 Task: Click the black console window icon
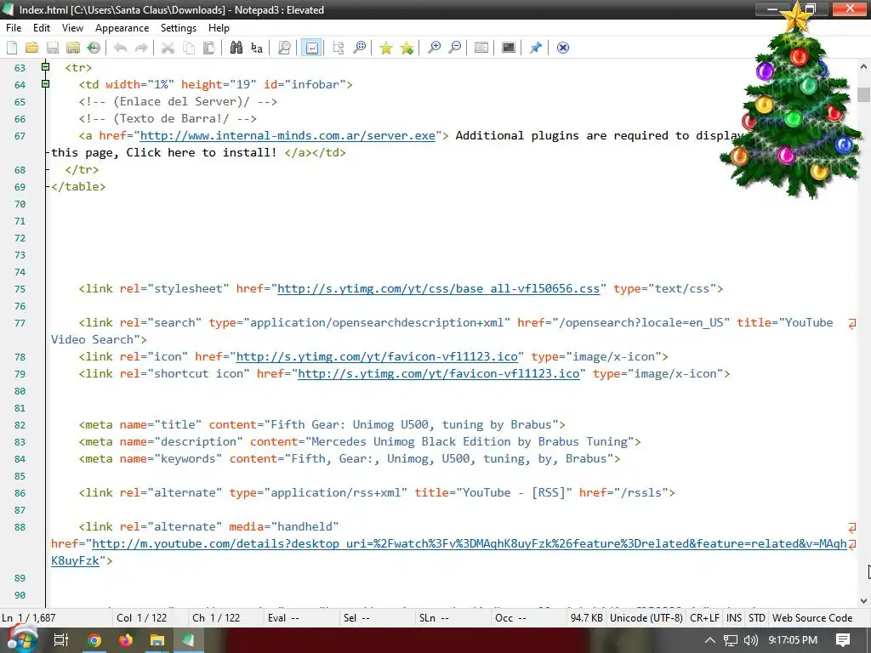509,48
